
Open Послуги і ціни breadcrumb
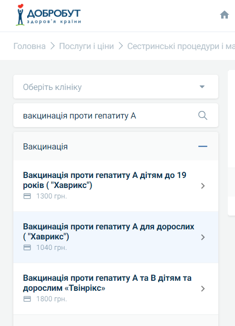[86, 46]
